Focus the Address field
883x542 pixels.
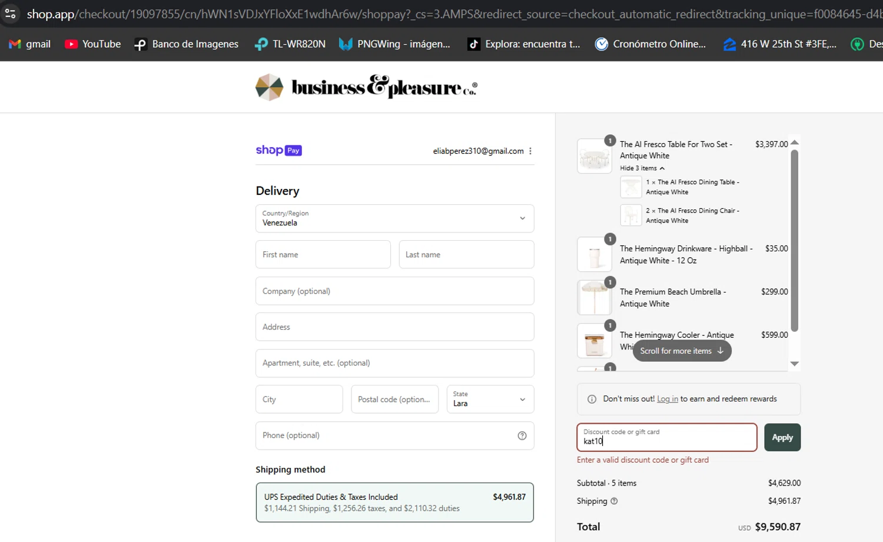[x=395, y=327]
